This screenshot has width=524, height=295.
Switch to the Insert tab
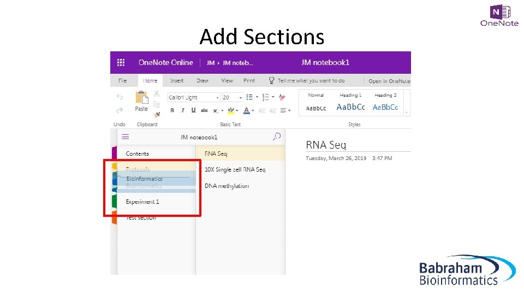click(177, 81)
